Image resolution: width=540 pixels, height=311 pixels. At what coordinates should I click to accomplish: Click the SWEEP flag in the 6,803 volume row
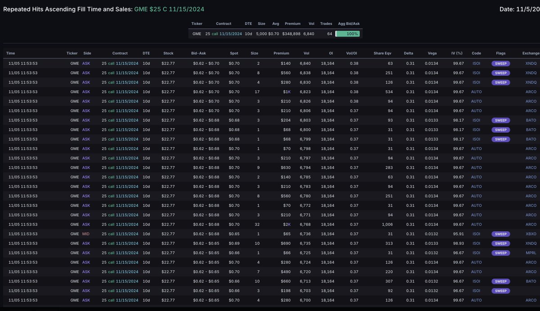click(x=500, y=120)
